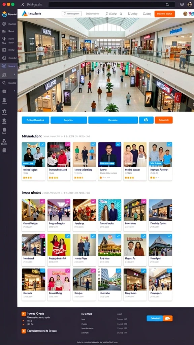Open the couple posing before the teal patterned wall
Image resolution: width=194 pixels, height=345 pixels.
click(x=109, y=215)
